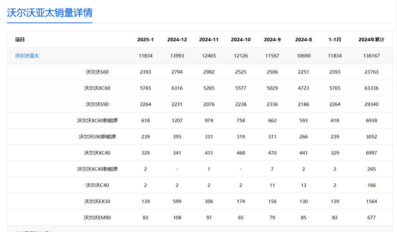Click the XC40新能源 2024-9 value 7
397x232 pixels.
click(x=272, y=169)
